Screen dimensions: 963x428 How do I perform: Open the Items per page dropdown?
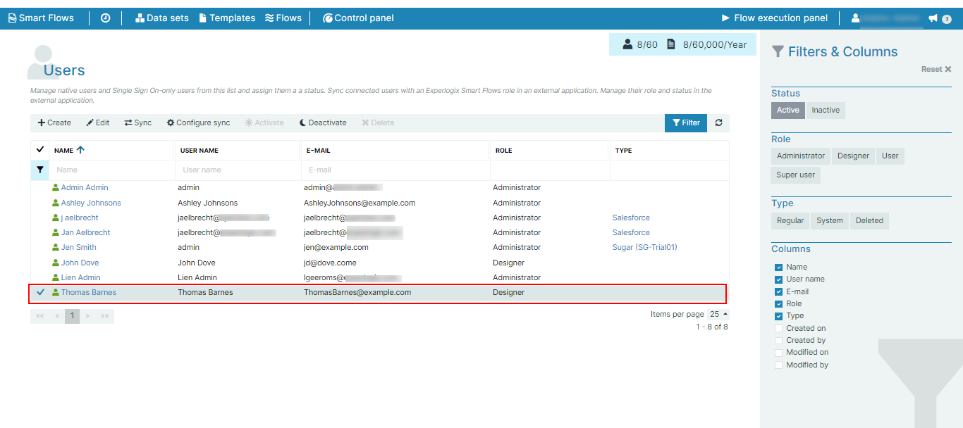pyautogui.click(x=718, y=314)
